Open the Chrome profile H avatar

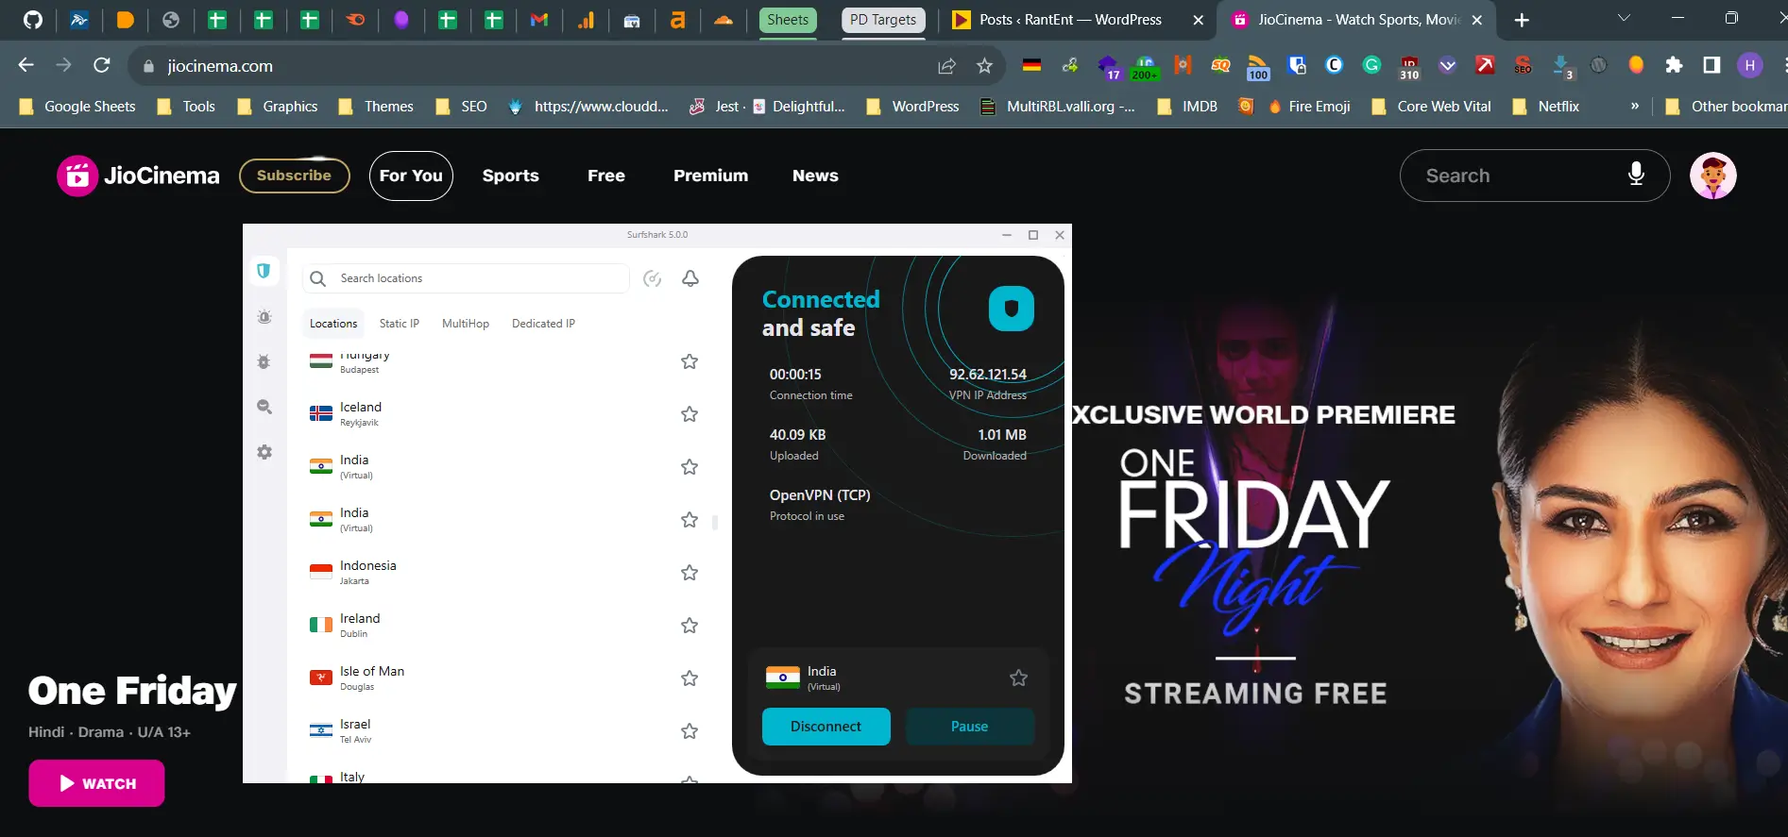coord(1750,65)
